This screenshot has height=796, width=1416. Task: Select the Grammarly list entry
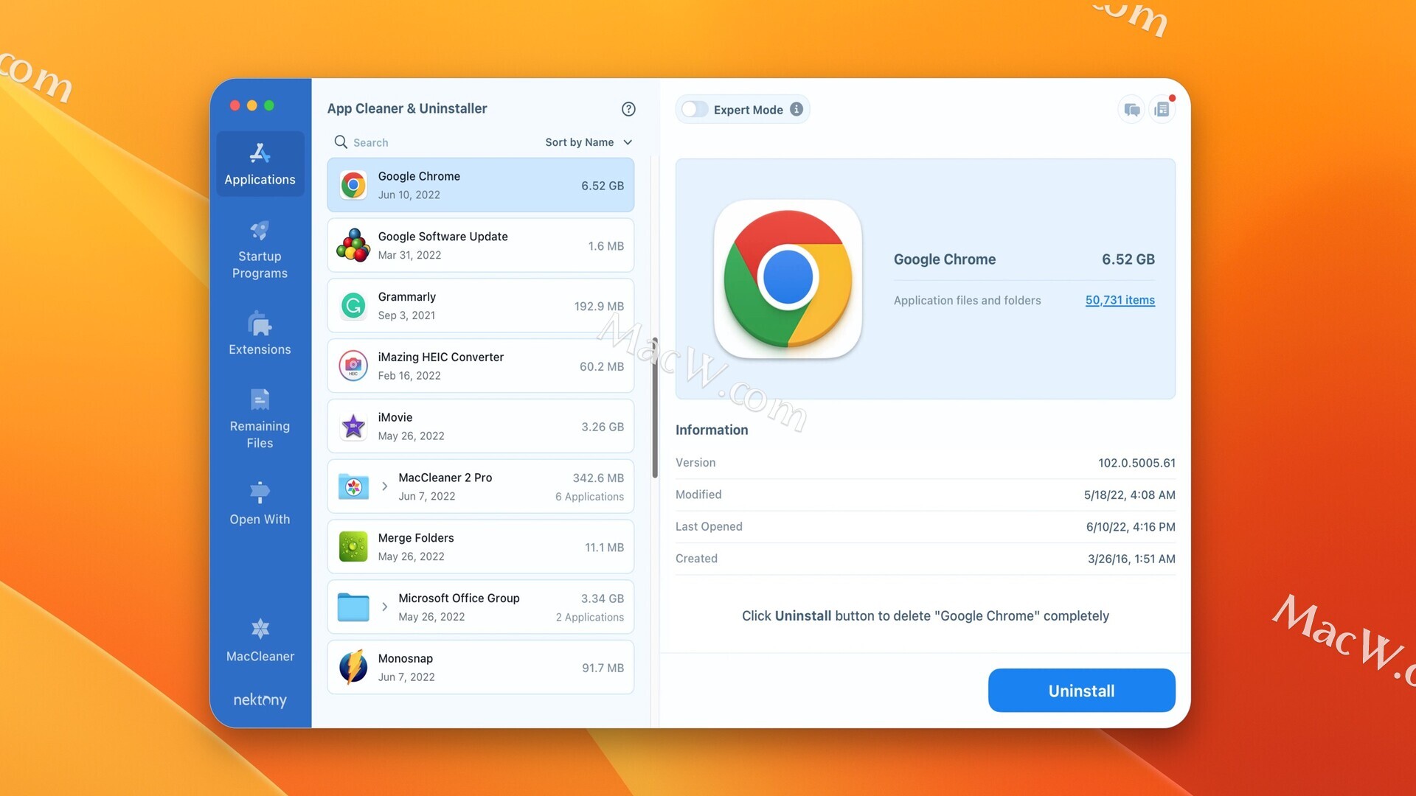pos(481,305)
